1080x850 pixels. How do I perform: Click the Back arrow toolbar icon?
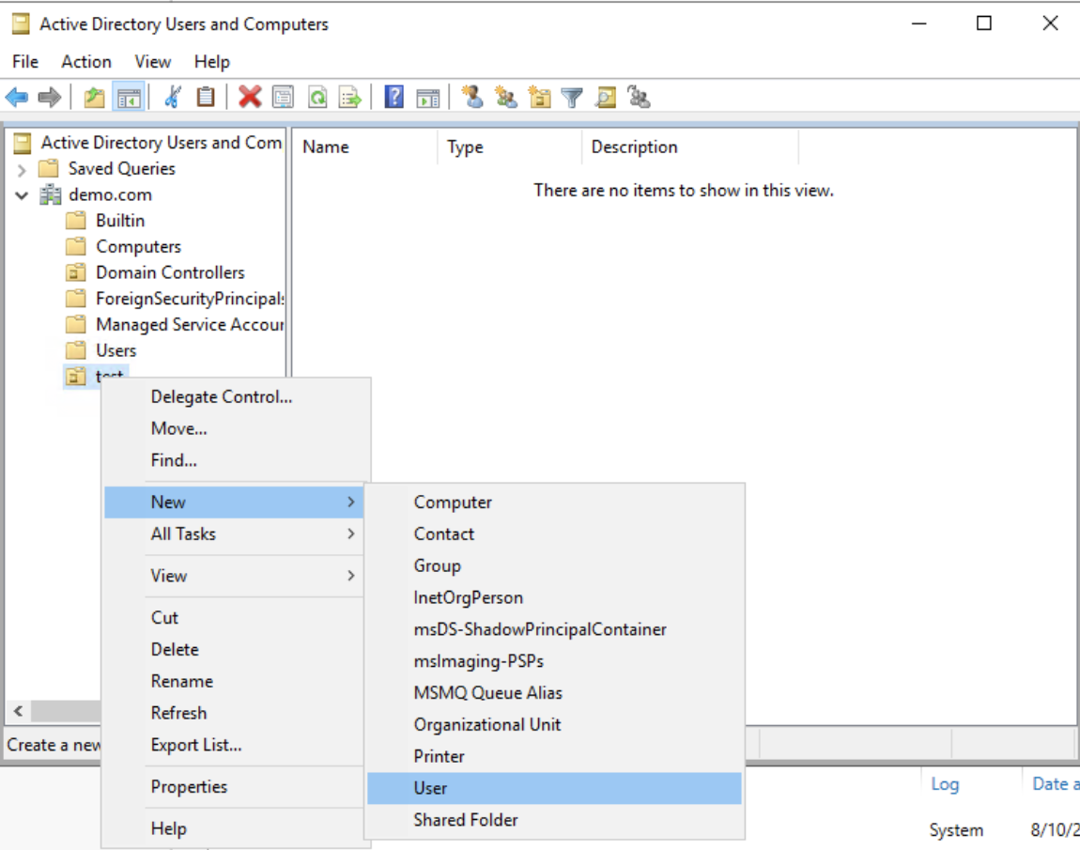click(17, 97)
